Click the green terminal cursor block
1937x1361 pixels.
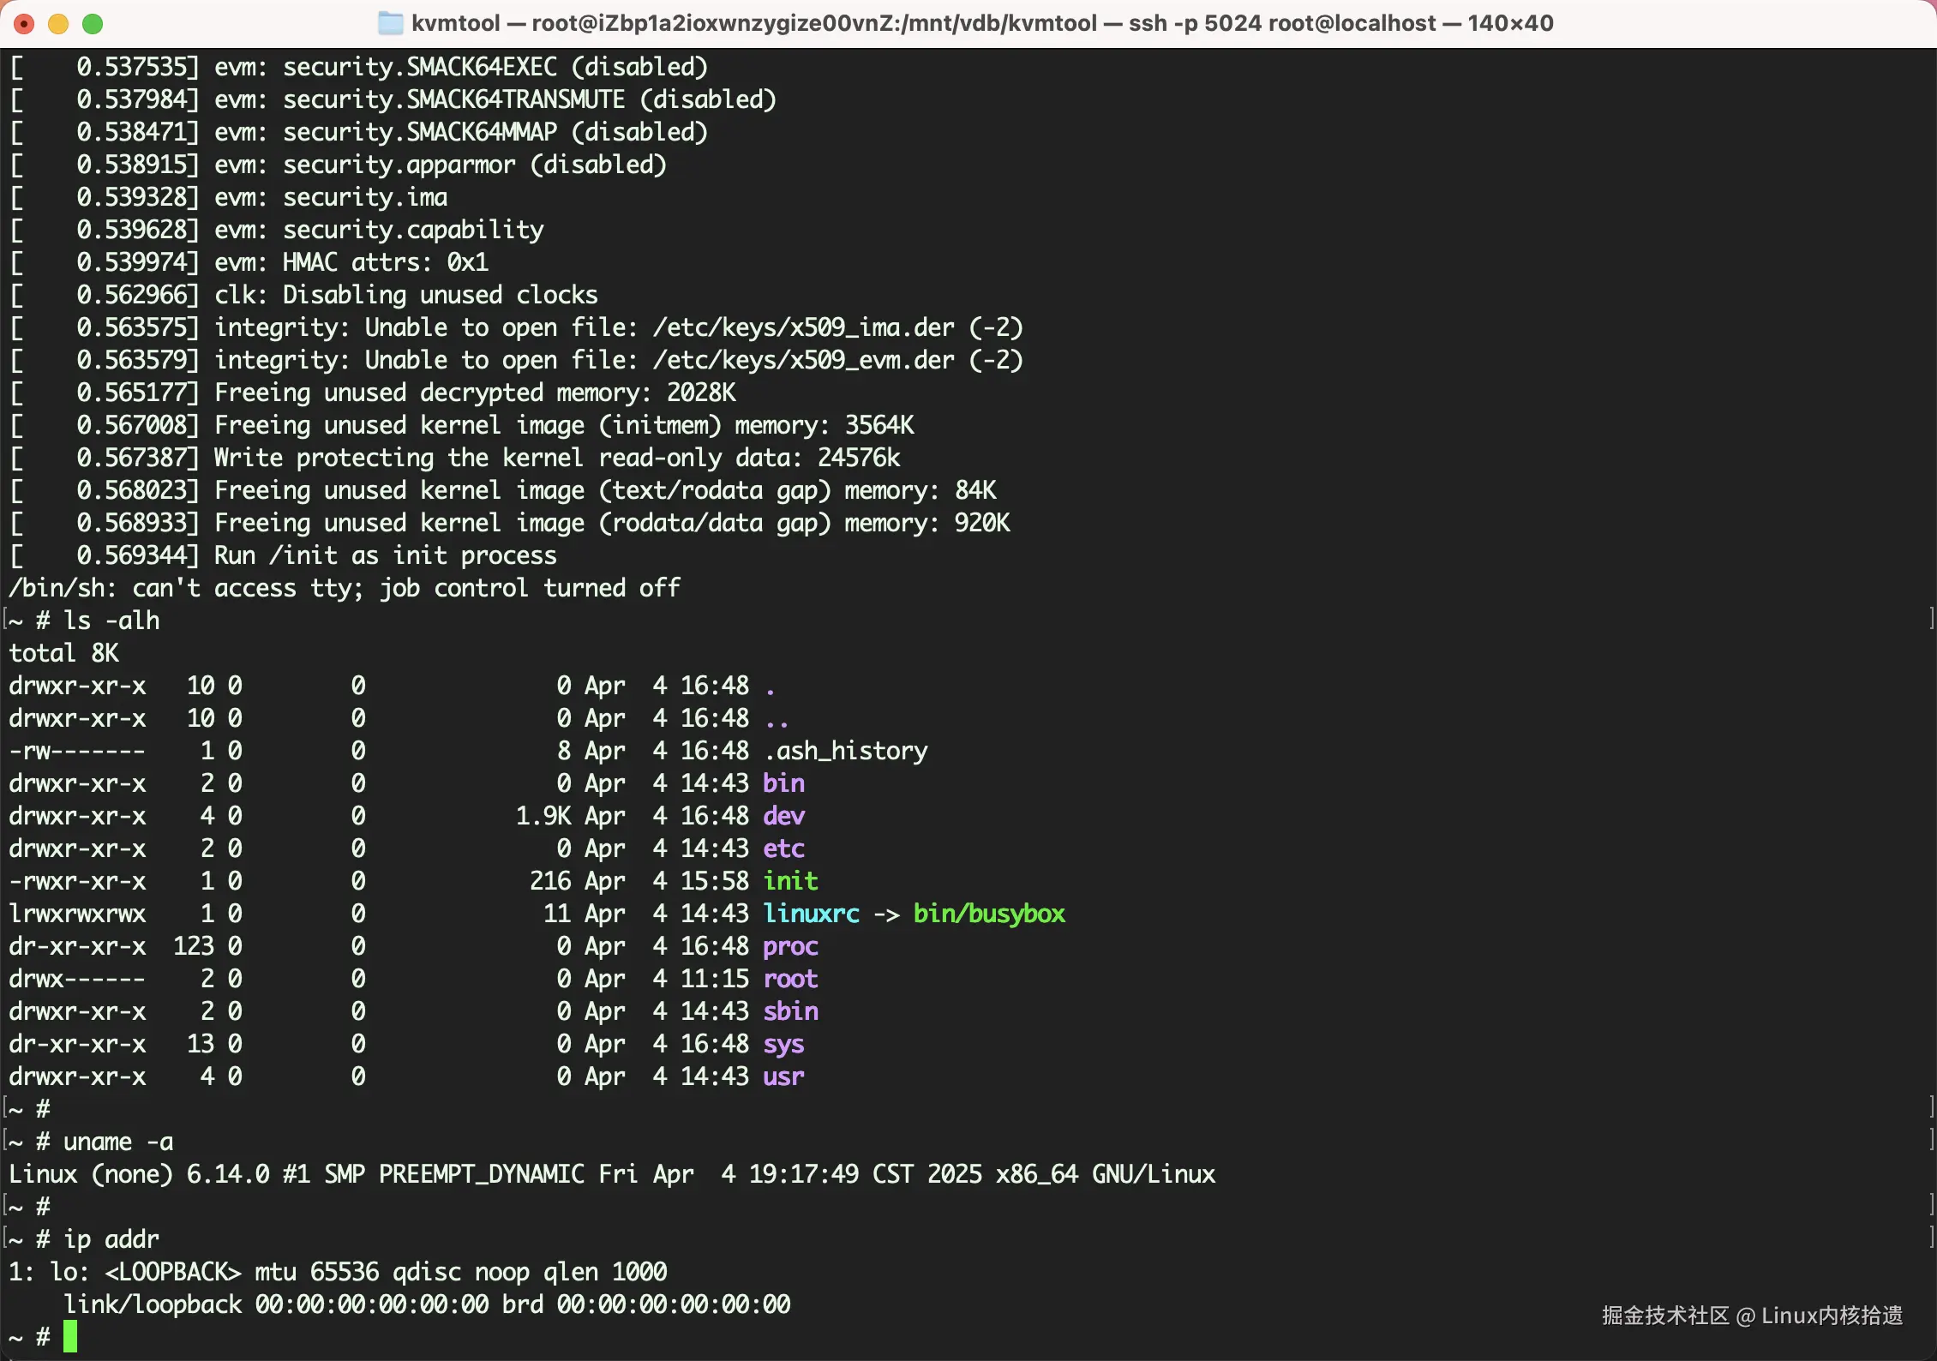click(70, 1336)
